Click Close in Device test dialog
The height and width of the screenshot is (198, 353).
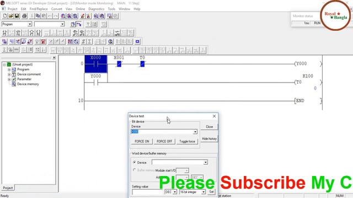point(210,127)
